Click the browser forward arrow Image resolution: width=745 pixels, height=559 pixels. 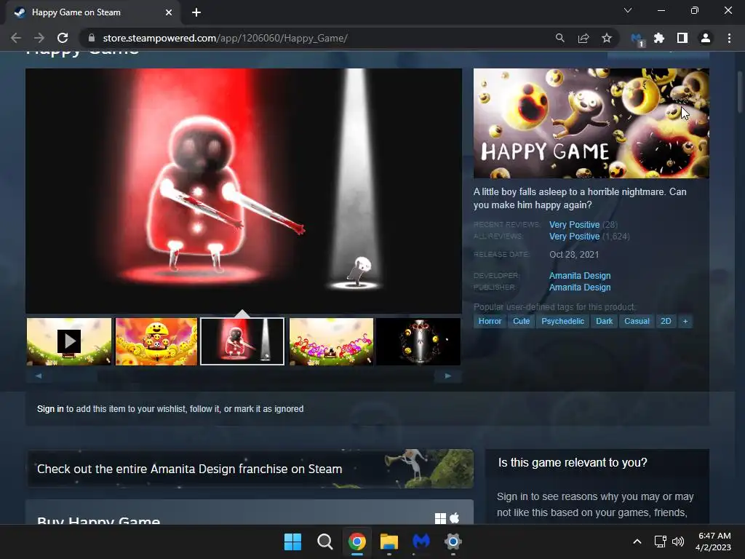(x=39, y=38)
